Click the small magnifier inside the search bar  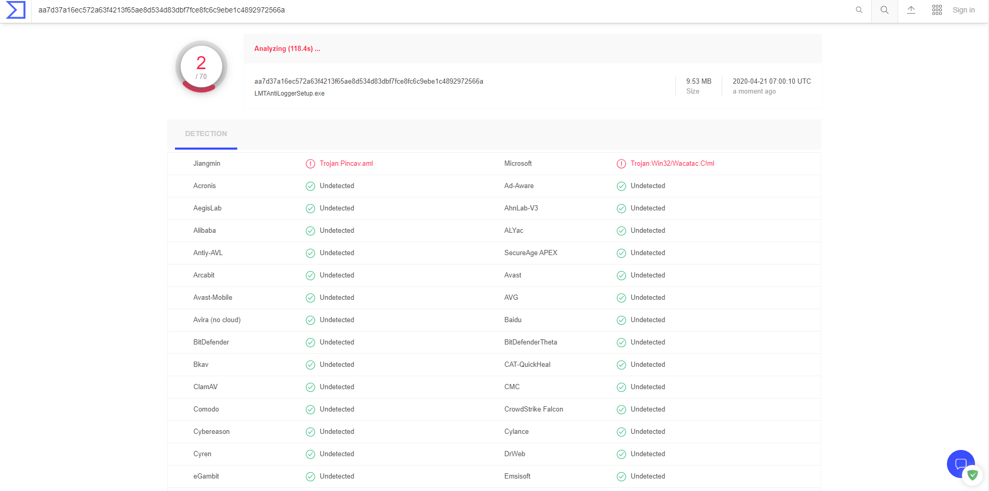[859, 10]
